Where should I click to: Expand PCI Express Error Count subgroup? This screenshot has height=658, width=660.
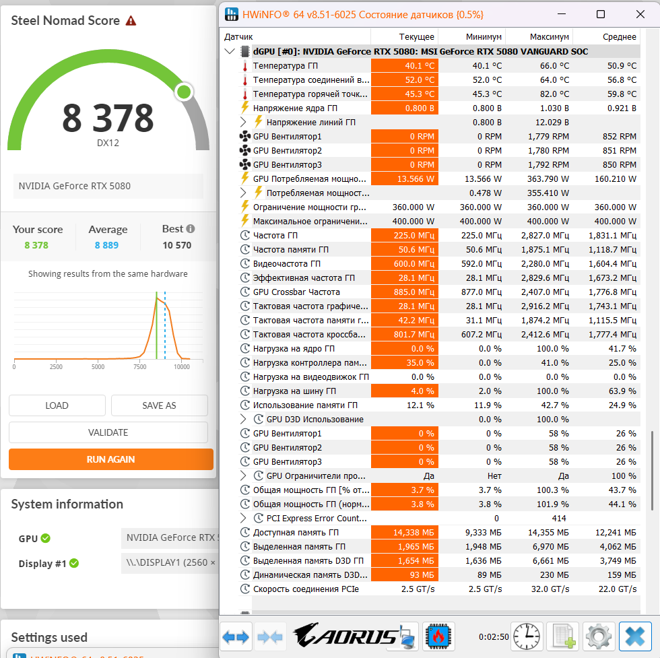pyautogui.click(x=243, y=518)
